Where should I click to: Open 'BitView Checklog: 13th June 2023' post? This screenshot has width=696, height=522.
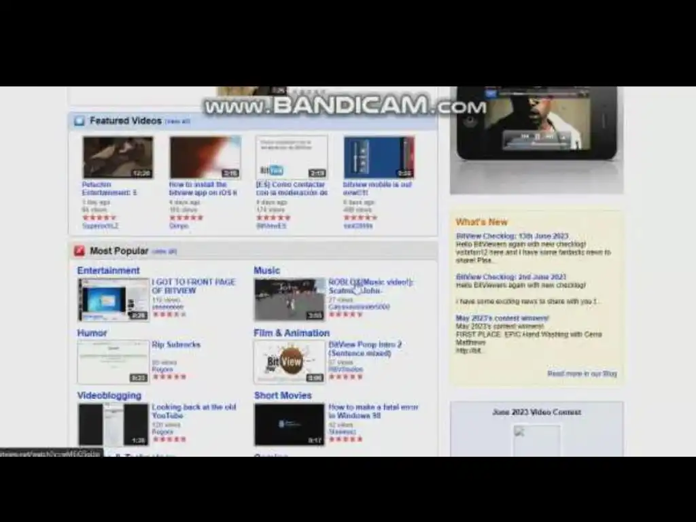coord(512,236)
